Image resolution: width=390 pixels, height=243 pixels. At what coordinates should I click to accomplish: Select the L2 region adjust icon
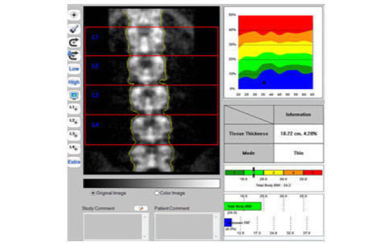tap(74, 122)
